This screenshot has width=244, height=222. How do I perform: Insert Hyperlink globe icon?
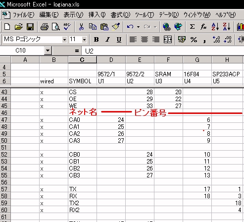167,26
